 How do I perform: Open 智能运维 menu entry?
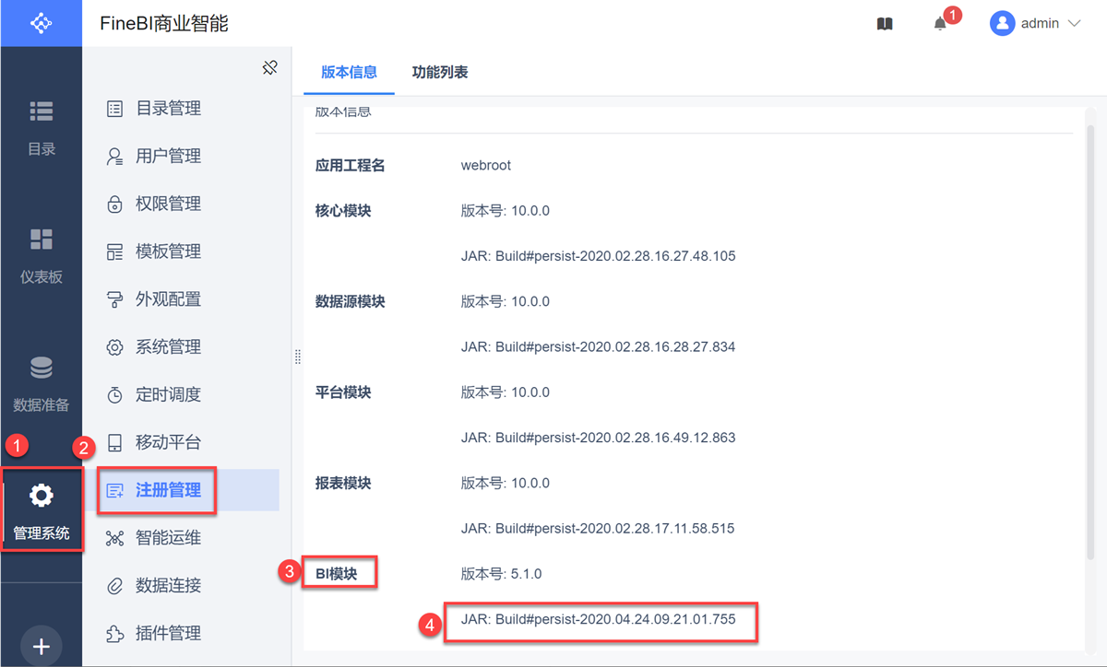[x=168, y=538]
